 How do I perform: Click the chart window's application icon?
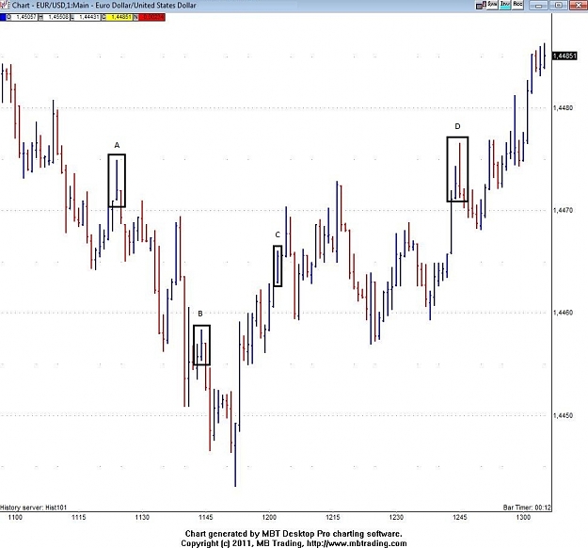[4, 5]
